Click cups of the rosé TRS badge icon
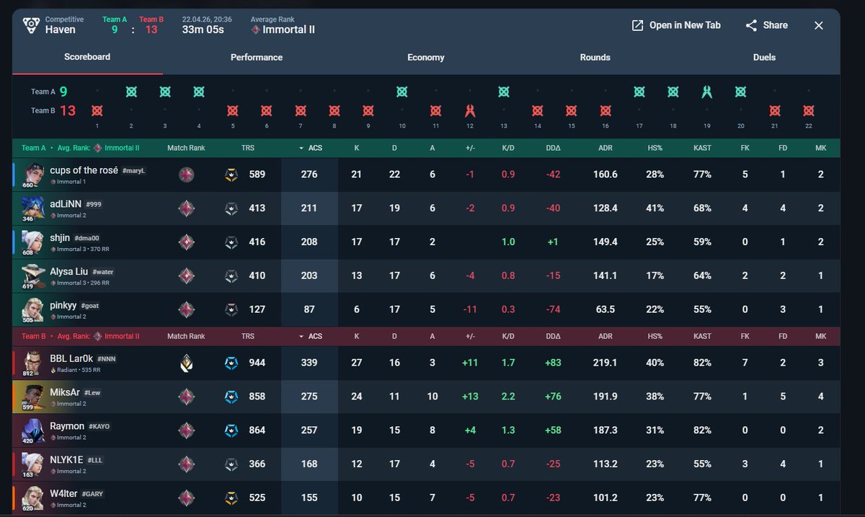This screenshot has width=865, height=517. [230, 174]
